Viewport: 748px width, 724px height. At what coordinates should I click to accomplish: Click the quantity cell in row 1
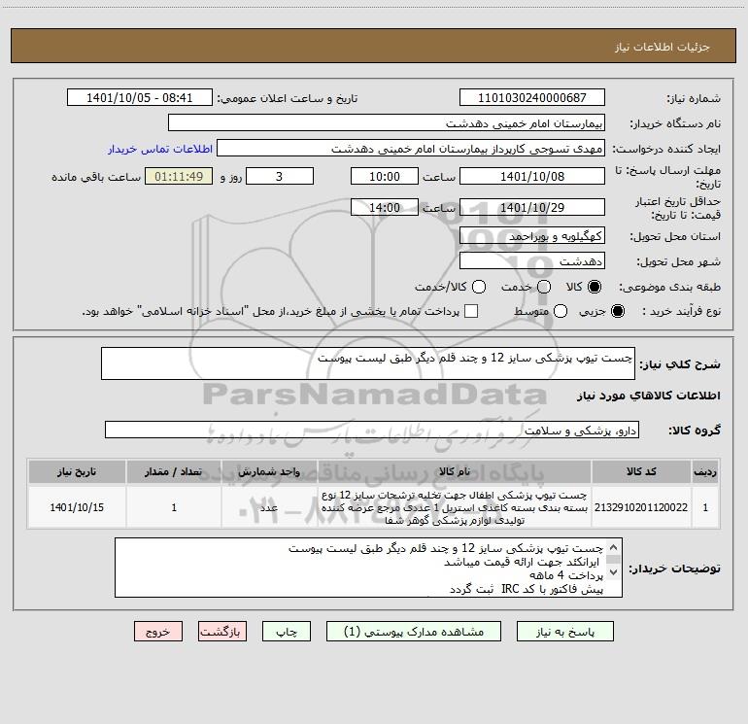(174, 507)
